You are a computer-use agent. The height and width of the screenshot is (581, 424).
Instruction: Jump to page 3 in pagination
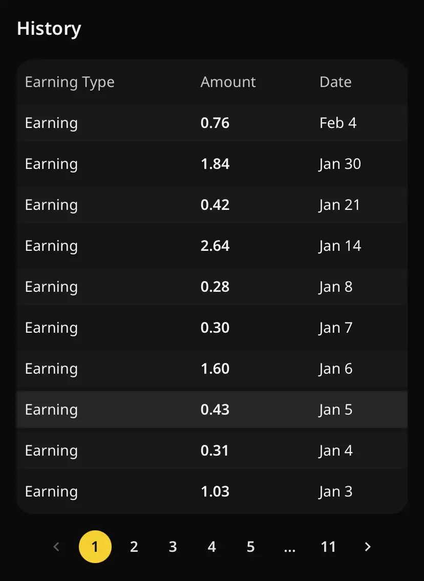[x=173, y=547]
